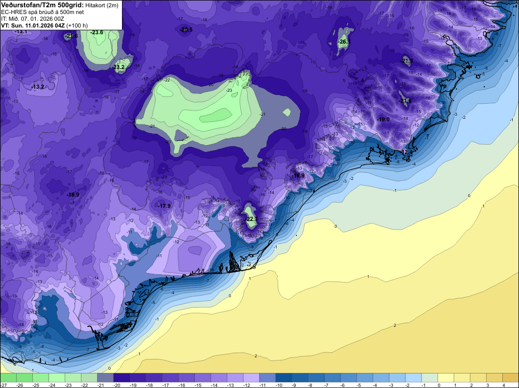Click the 'VT: Sun. 11.01.2026 04Z' valid-time text
The width and height of the screenshot is (519, 388).
tap(33, 25)
